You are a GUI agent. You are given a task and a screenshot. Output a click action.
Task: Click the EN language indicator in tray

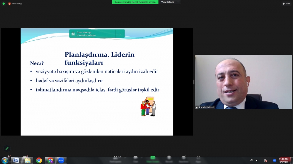click(251, 160)
